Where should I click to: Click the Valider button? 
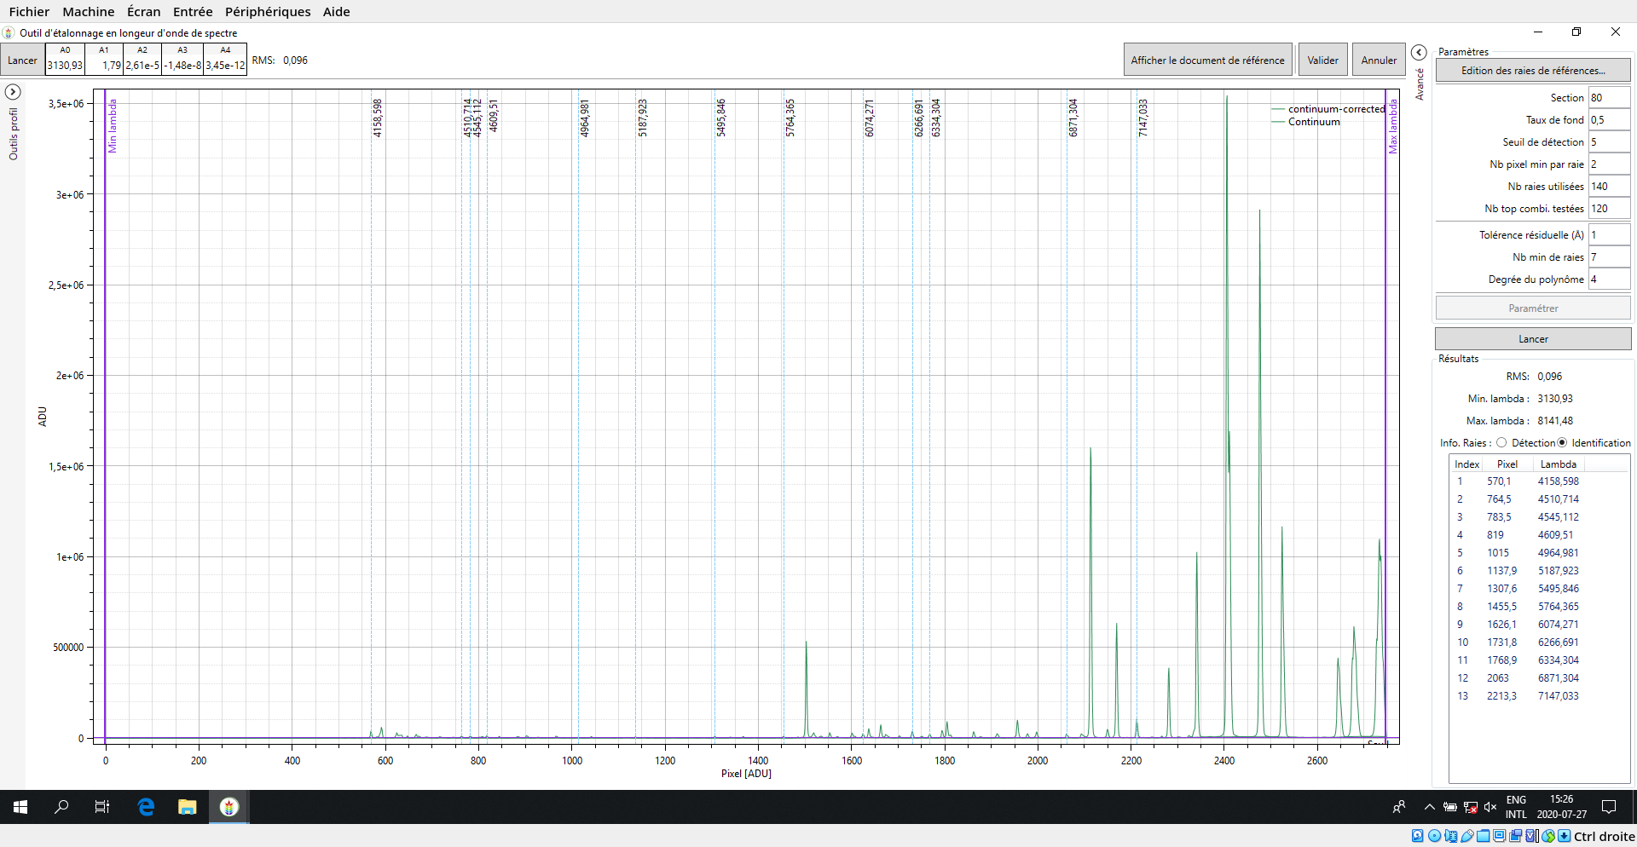pos(1322,60)
